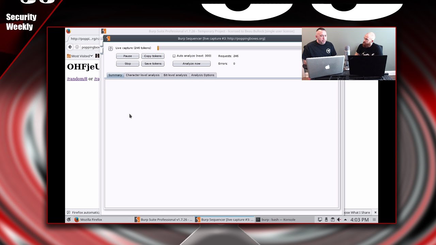Select the Firefox tab http://poppi...rg/ra
436x245 pixels.
coord(84,38)
